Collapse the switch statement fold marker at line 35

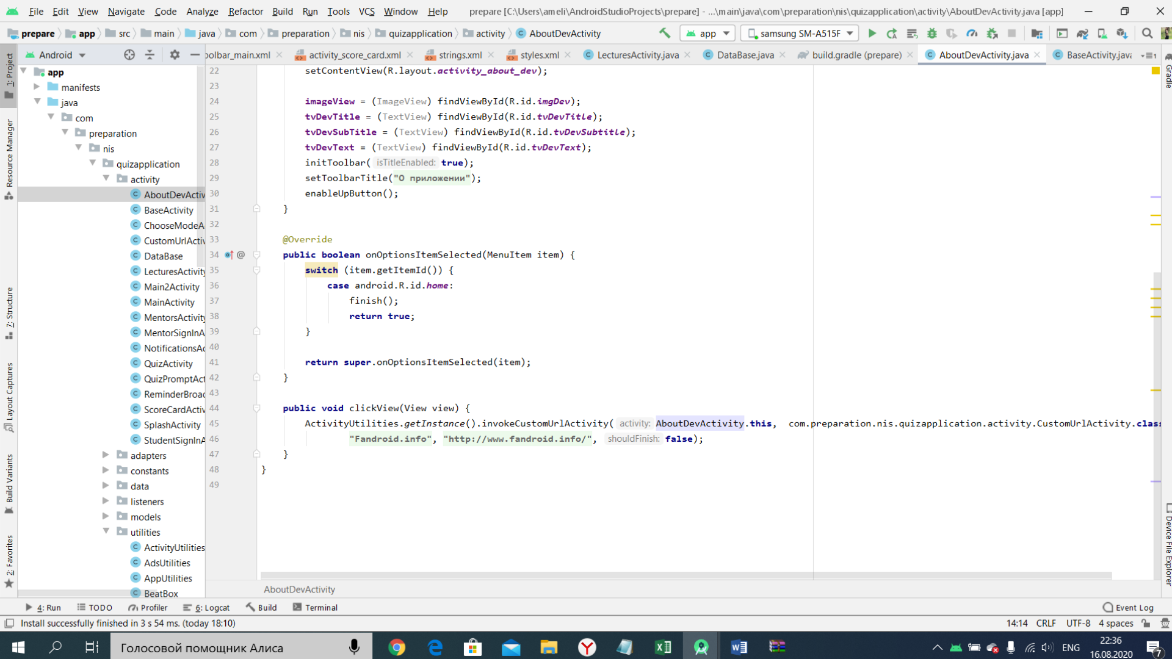[257, 270]
